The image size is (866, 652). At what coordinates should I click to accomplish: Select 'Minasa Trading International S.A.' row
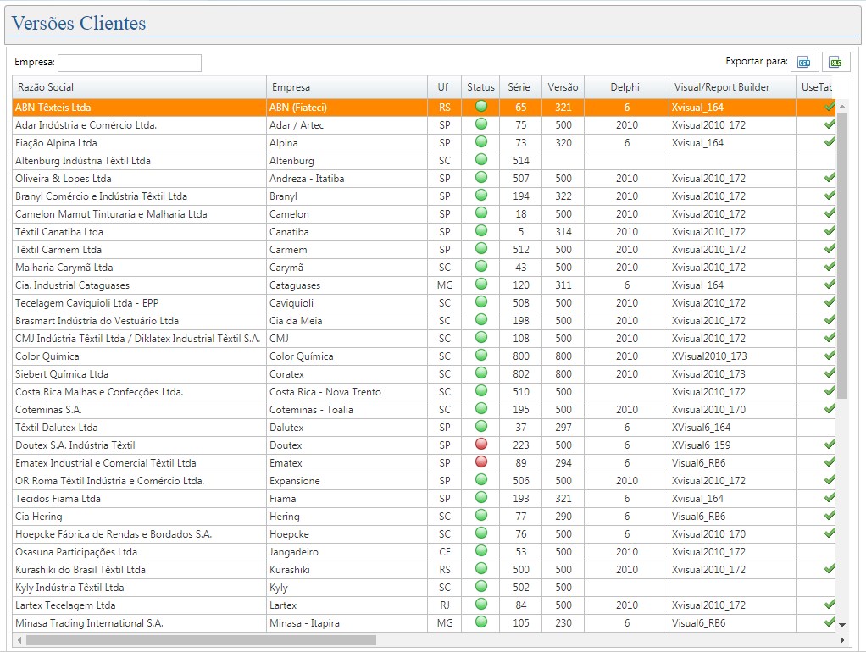(424, 623)
